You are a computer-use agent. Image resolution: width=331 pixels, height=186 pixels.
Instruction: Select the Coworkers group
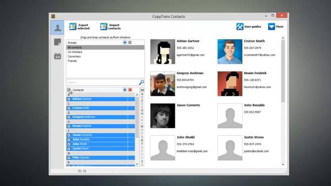coord(106,56)
